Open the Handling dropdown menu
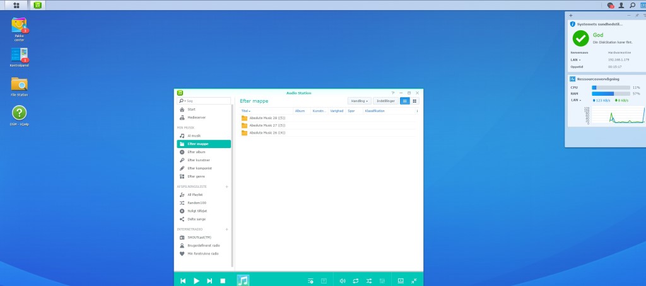The width and height of the screenshot is (646, 286). click(x=359, y=101)
